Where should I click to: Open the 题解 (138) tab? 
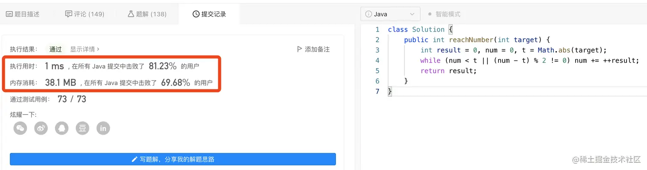147,14
